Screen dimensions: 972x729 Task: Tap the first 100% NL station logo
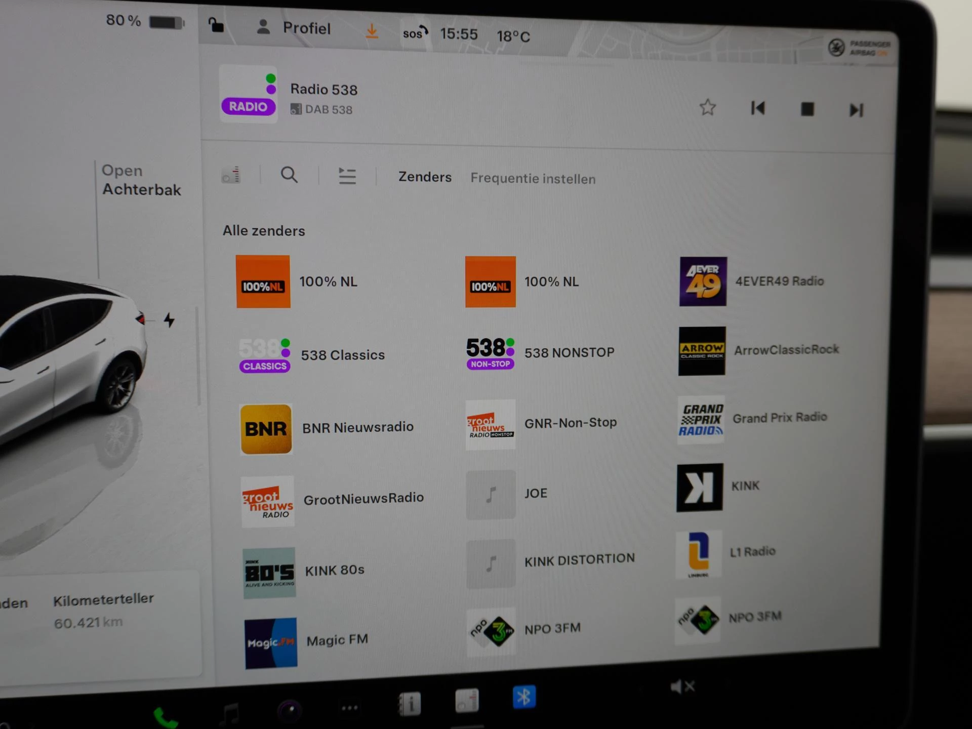[x=263, y=281]
